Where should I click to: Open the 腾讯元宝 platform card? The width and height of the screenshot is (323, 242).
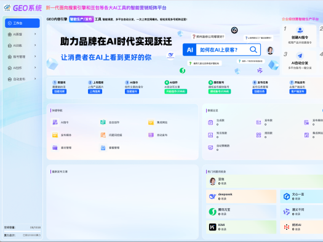click(241, 212)
